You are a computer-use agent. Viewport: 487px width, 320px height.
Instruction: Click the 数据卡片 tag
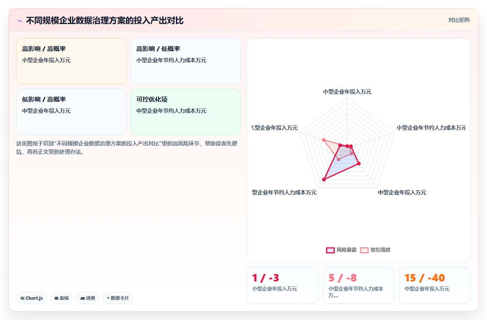(118, 298)
